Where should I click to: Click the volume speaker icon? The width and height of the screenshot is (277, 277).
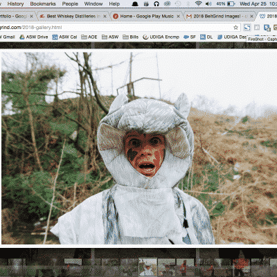208,4
